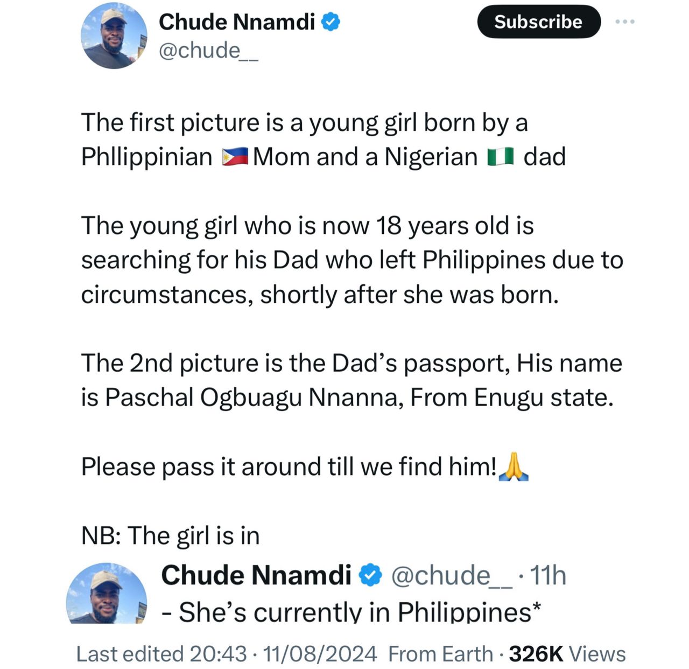Click the From Earth location label
689x669 pixels.
point(440,654)
